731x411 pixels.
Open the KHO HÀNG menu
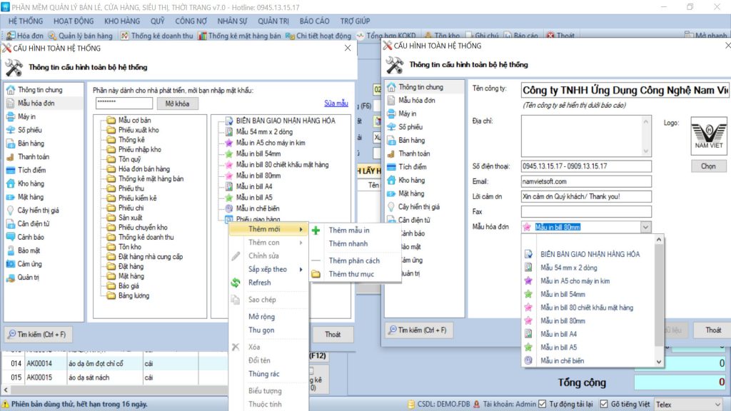pyautogui.click(x=123, y=21)
